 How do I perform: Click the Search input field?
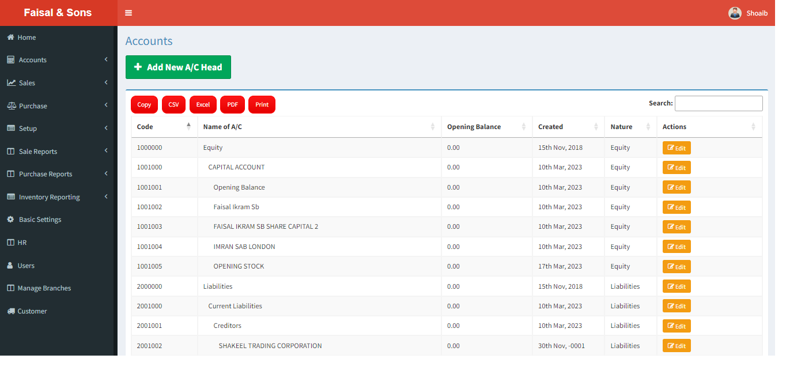pyautogui.click(x=719, y=103)
